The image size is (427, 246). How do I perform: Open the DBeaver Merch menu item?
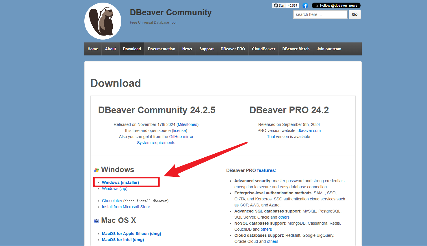[x=296, y=49]
